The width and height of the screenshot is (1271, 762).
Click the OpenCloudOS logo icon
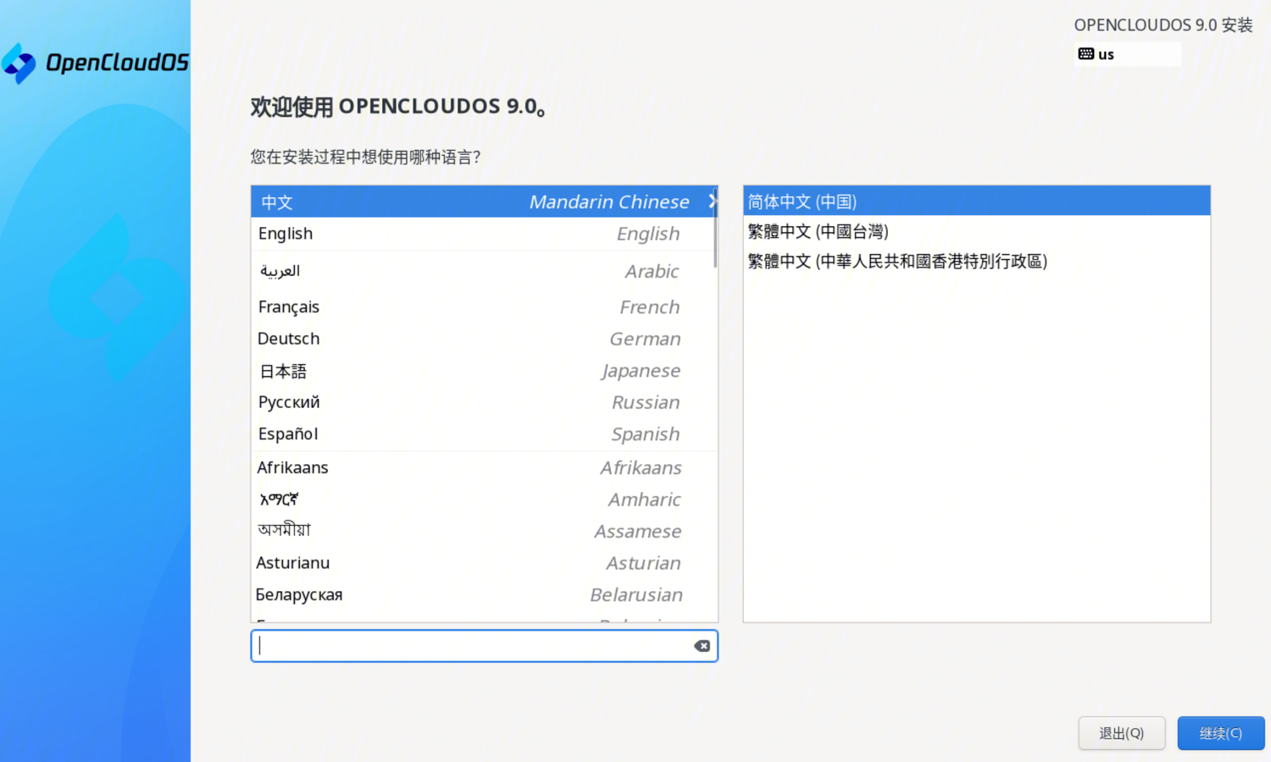pyautogui.click(x=19, y=63)
